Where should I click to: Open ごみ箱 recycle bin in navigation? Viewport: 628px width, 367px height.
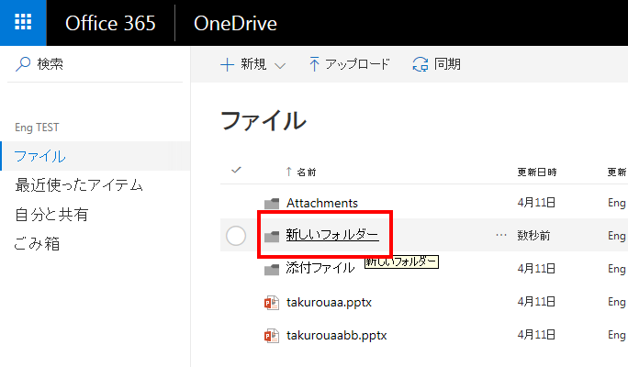coord(37,244)
